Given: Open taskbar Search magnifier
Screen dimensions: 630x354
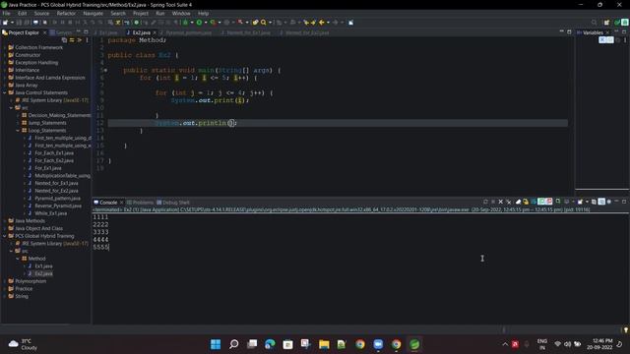Looking at the screenshot, I should 234,344.
